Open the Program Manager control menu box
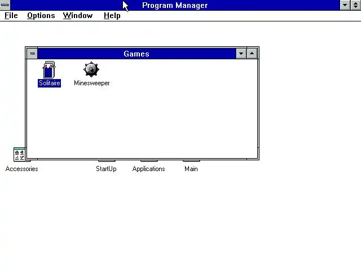361x271 pixels. pyautogui.click(x=5, y=5)
